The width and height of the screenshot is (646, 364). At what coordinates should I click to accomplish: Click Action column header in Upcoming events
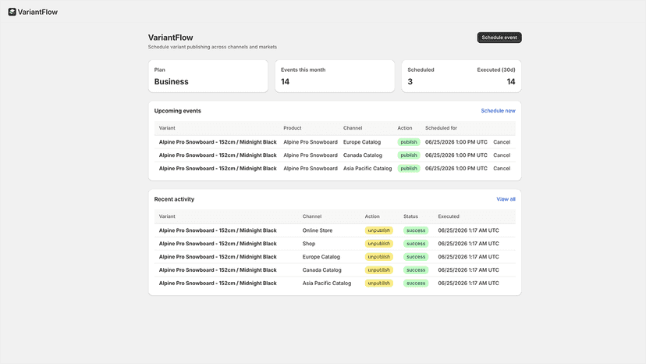pos(405,128)
